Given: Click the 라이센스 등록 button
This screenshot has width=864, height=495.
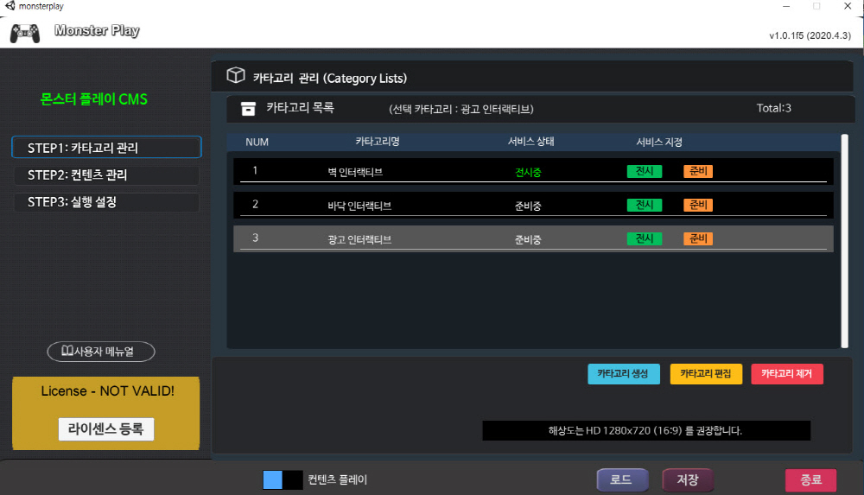Looking at the screenshot, I should 106,428.
